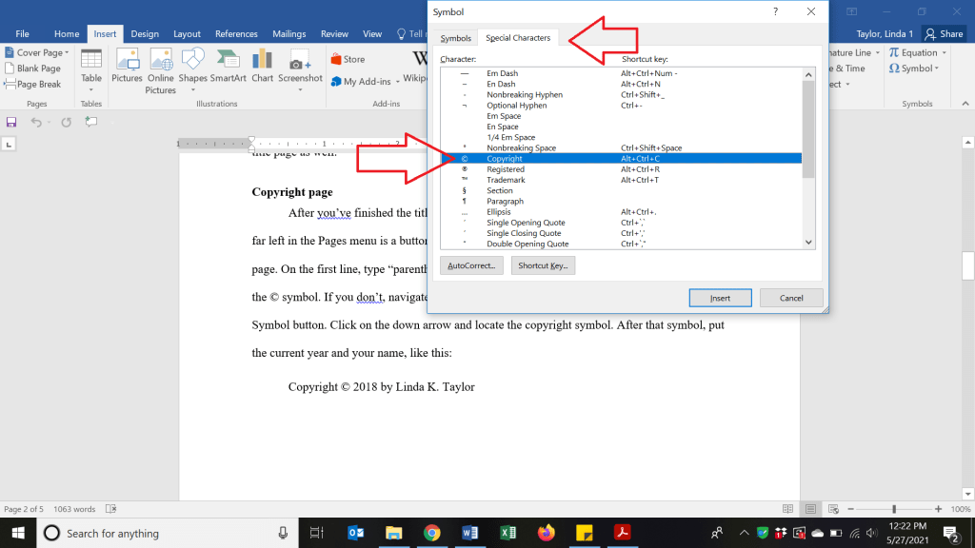Open Excel from the Windows taskbar
This screenshot has width=975, height=548.
[x=508, y=533]
